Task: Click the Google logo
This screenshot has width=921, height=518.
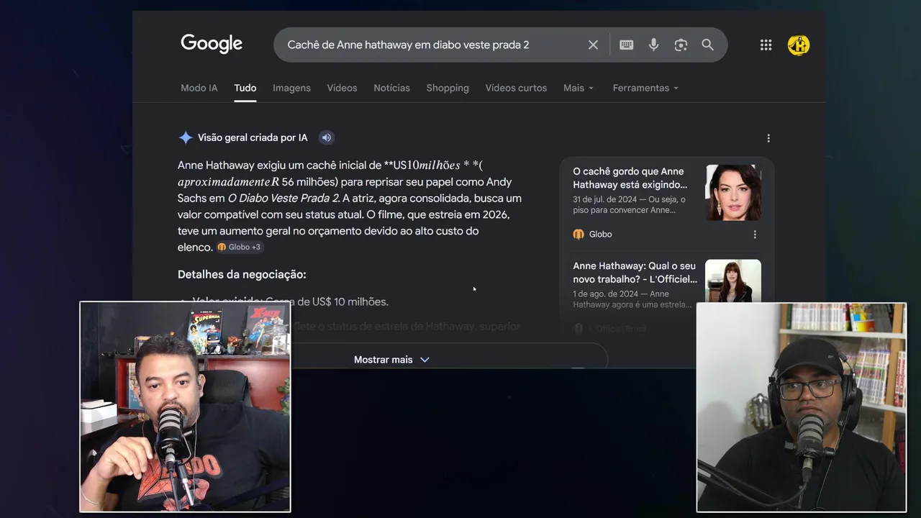Action: (x=212, y=44)
